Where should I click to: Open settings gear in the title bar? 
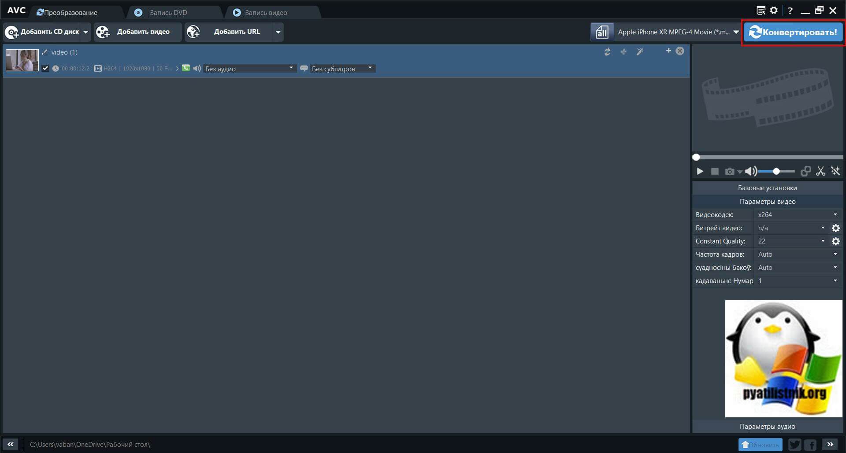[x=774, y=11]
